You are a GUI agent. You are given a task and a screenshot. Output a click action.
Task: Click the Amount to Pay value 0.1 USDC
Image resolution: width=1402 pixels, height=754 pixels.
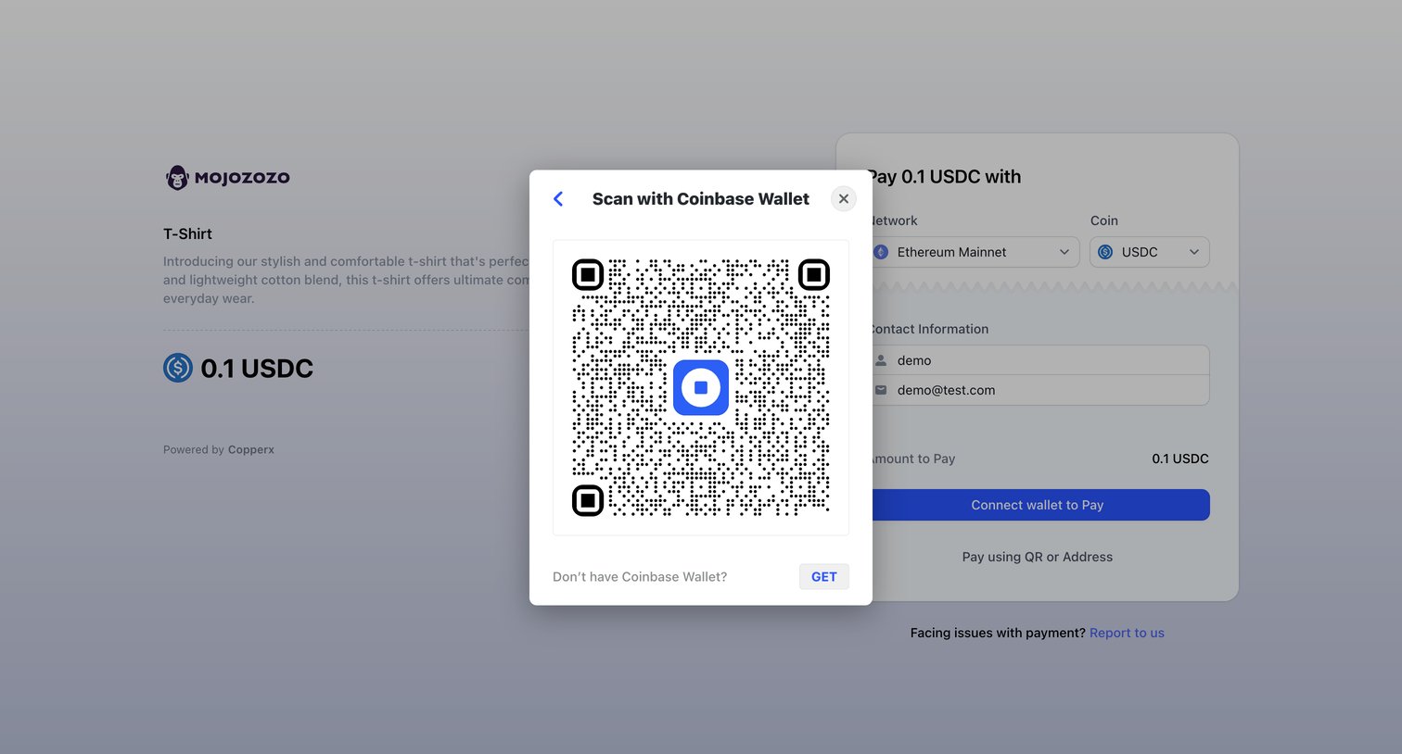1180,459
